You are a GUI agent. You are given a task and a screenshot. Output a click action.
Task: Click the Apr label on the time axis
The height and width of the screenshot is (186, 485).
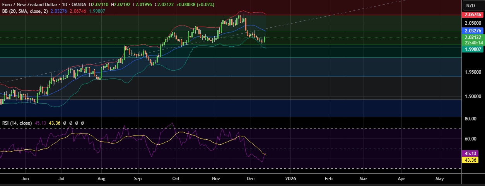401,179
